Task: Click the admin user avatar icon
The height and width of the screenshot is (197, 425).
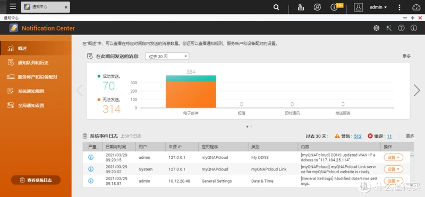Action: coord(358,7)
